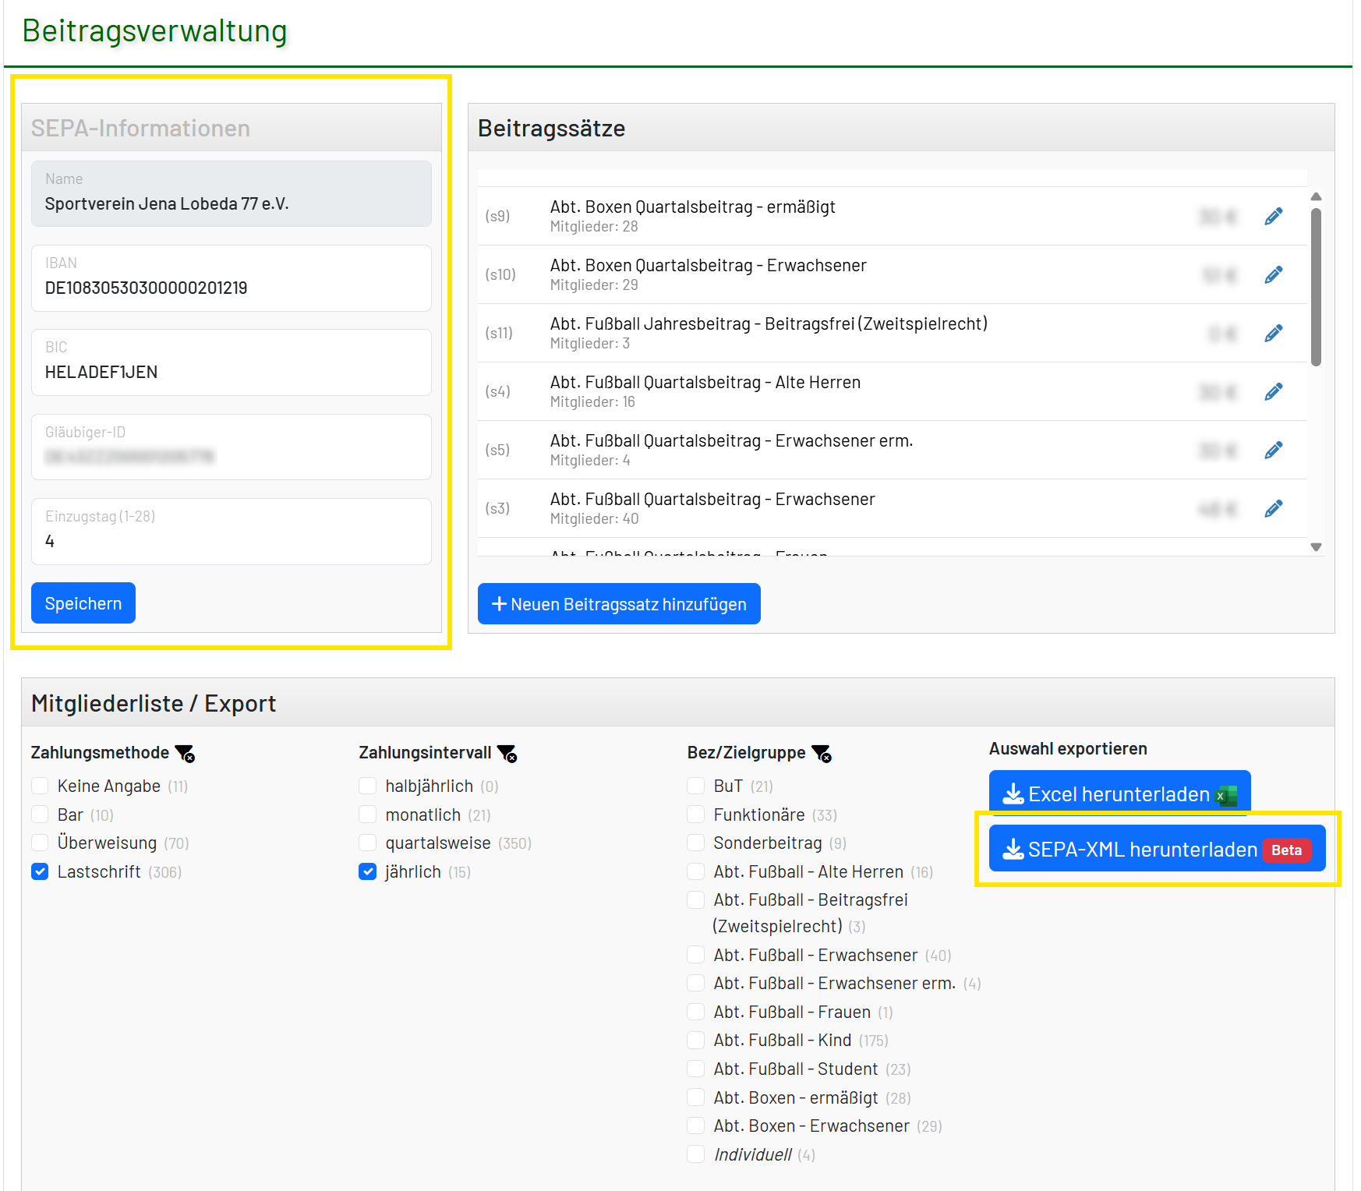Check the Abt. Fußball - Kind group
Viewport: 1361px width, 1191px height.
point(696,1041)
